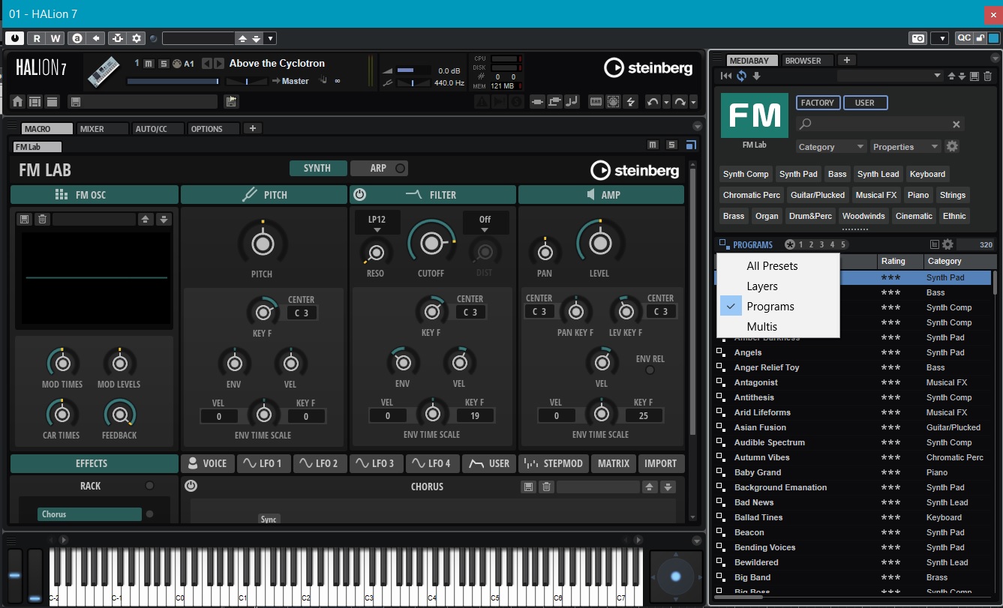Toggle the CHORUS effect power button
The image size is (1003, 608).
[x=191, y=486]
